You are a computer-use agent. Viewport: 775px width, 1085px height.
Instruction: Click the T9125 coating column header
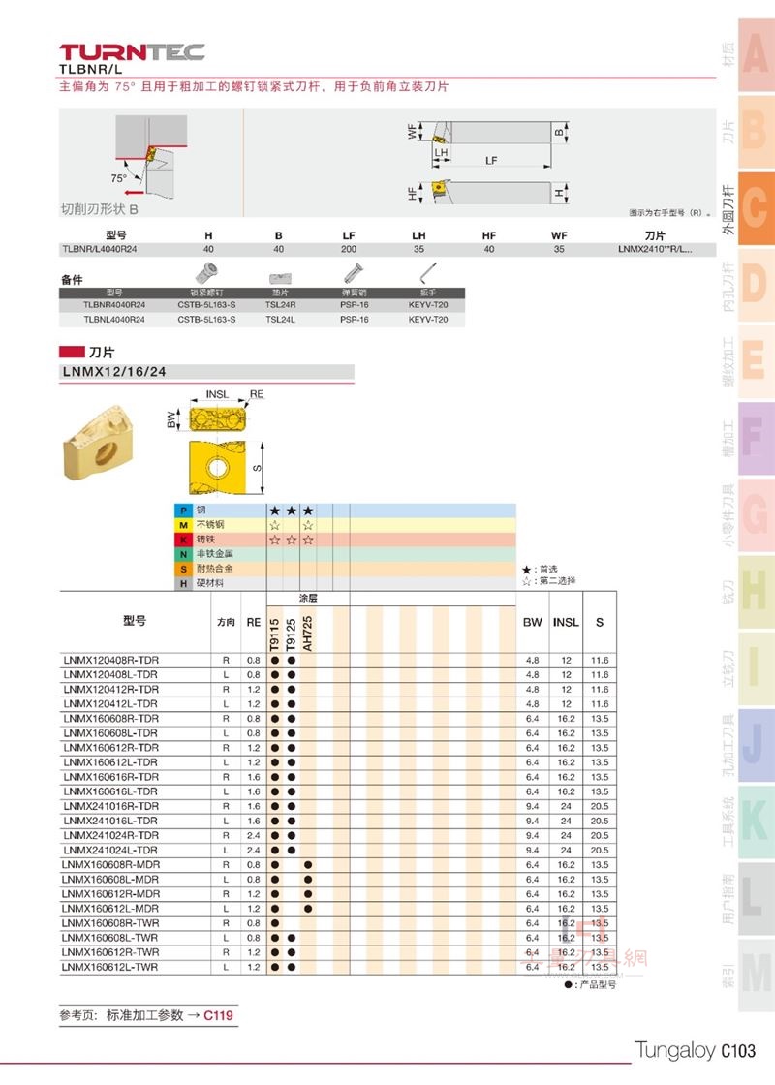[x=292, y=634]
